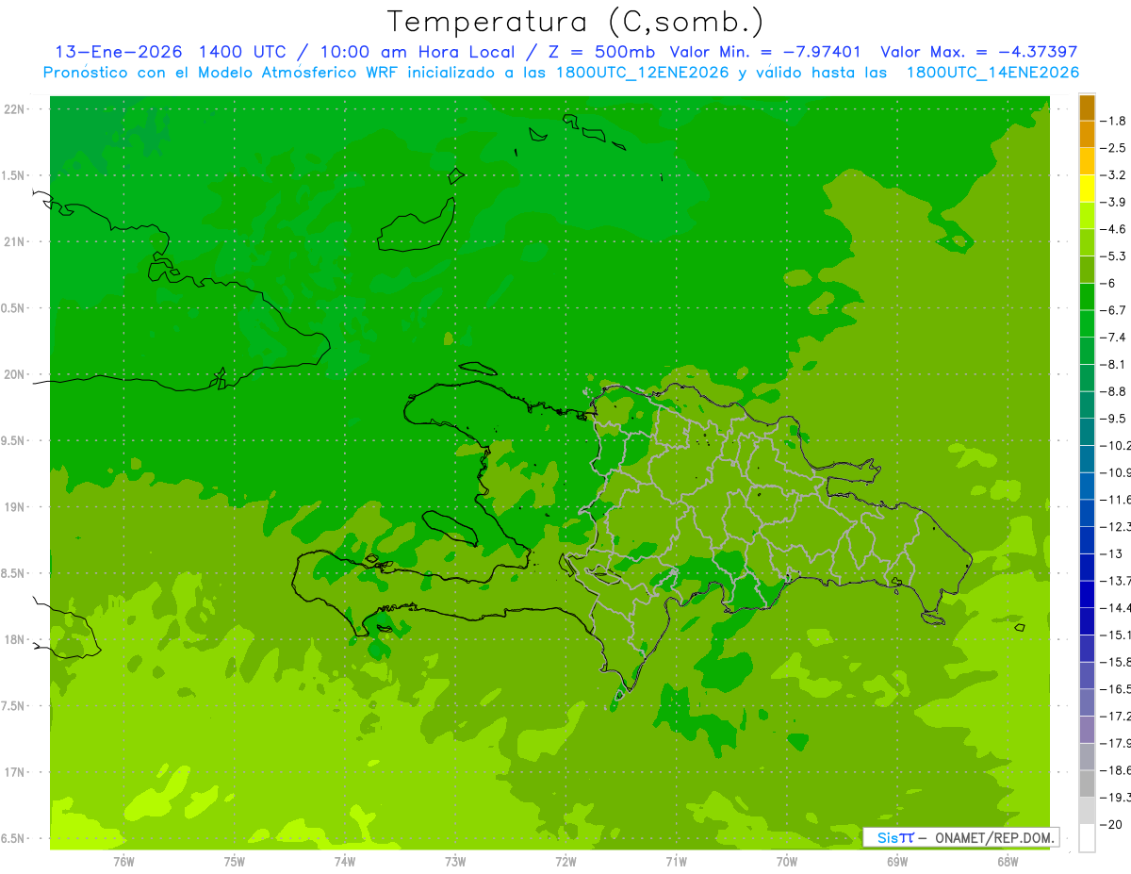Click the 'Temperatura (C,somb.)' chart title
Screen dimensions: 1131x874
click(x=576, y=22)
